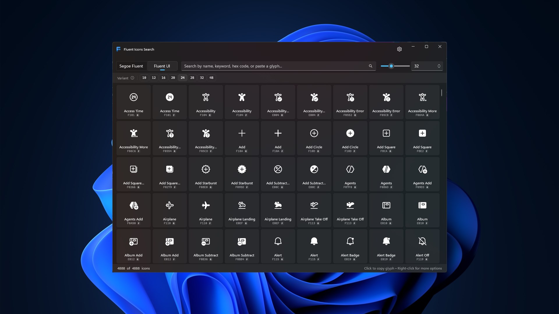Copy the filled Access Time icon

tap(170, 102)
